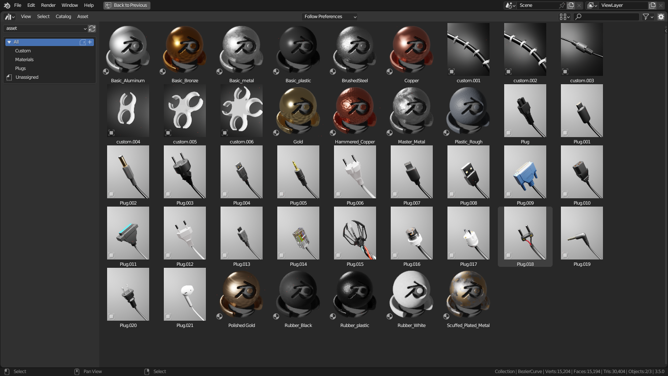Screen dimensions: 668x376
Task: Open the Scene browse icon dropdown
Action: 511,5
